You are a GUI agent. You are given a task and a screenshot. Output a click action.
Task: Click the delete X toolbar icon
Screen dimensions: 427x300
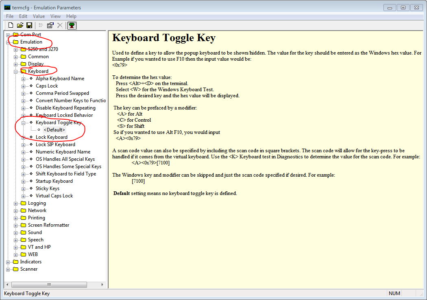(x=60, y=25)
